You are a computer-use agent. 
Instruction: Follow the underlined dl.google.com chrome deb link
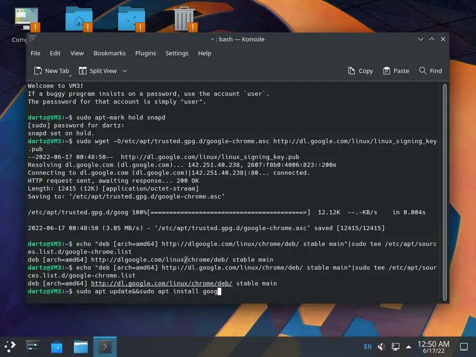pyautogui.click(x=161, y=283)
